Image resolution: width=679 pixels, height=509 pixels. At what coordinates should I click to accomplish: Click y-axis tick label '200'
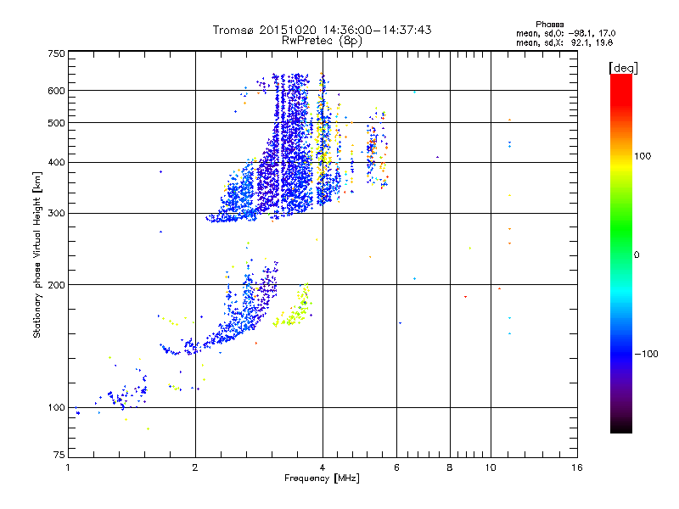[56, 285]
